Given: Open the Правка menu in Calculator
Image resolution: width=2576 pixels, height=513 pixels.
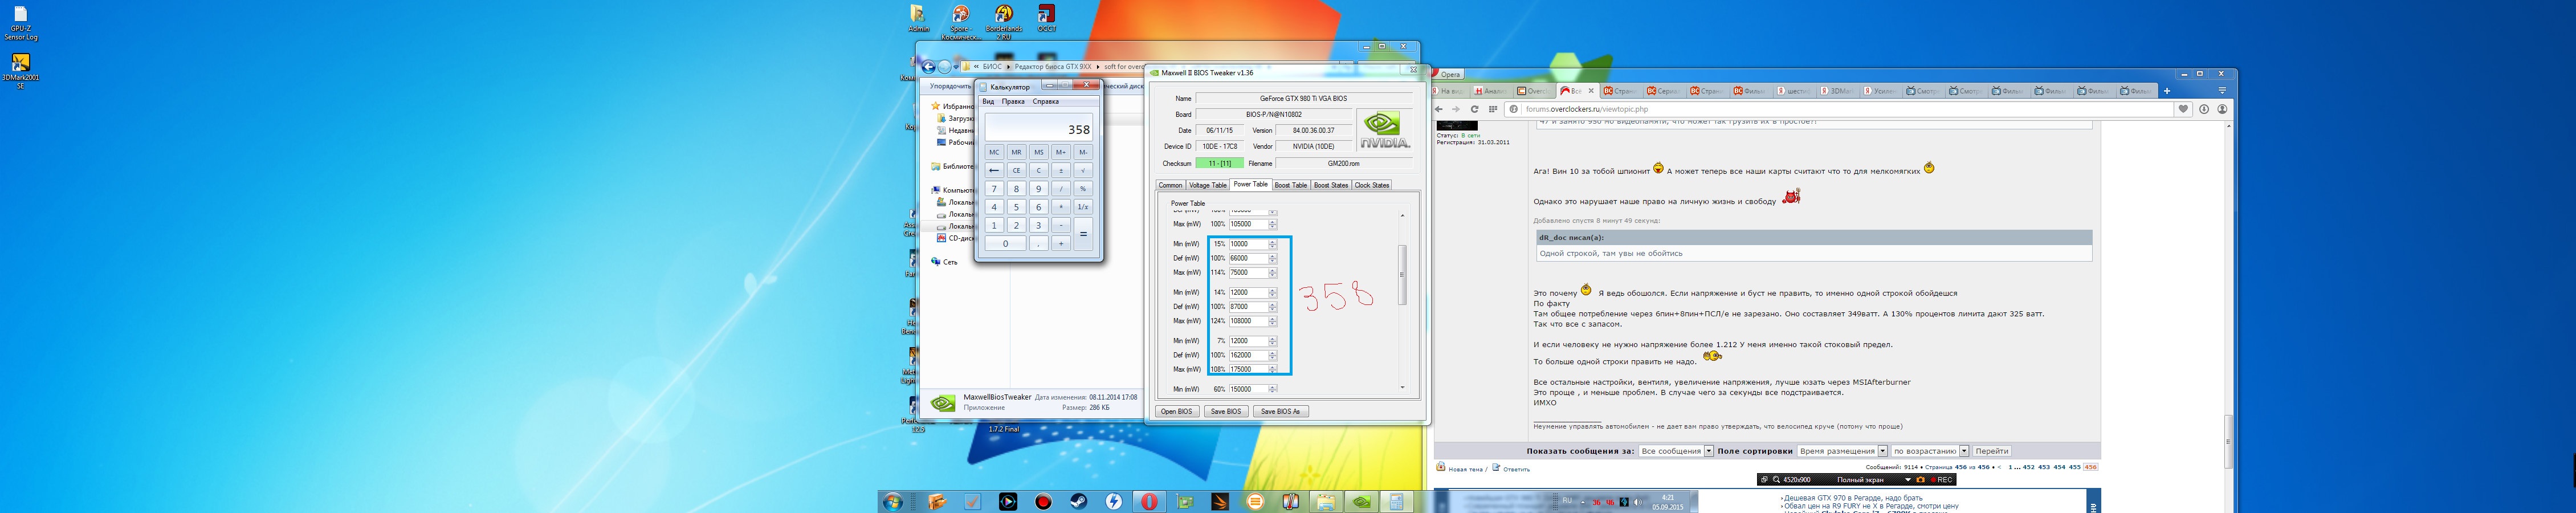Looking at the screenshot, I should tap(1013, 101).
